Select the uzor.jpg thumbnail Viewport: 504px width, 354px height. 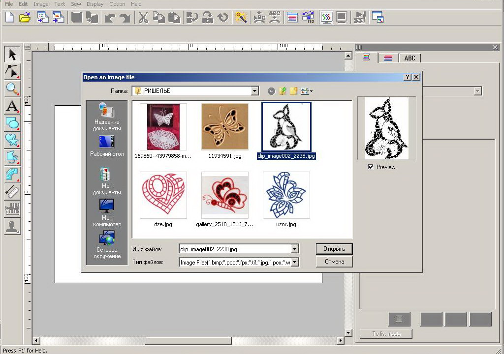(x=286, y=195)
